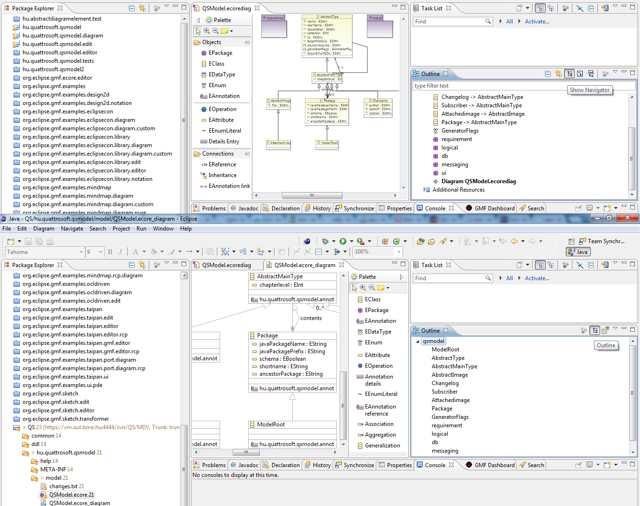Viewport: 640px width, 506px height.
Task: Click New Task icon in front Task List
Action: (519, 265)
